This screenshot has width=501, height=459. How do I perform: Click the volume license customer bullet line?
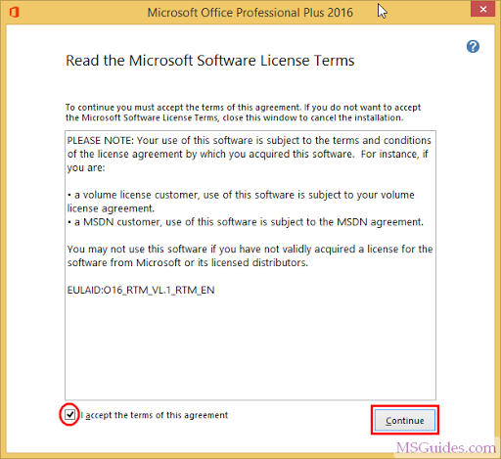[x=241, y=195]
